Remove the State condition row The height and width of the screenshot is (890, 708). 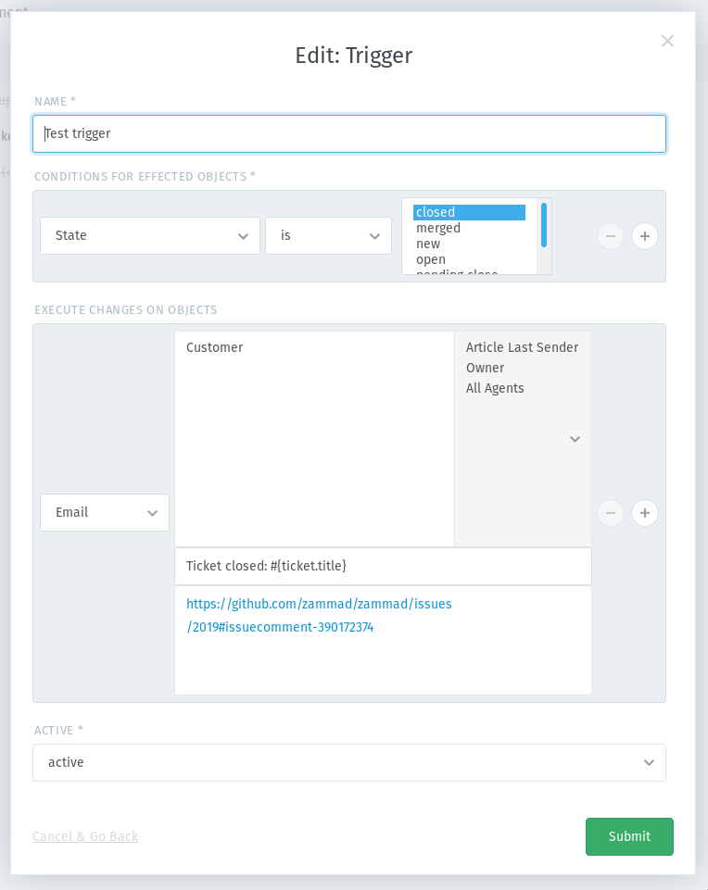pos(610,236)
